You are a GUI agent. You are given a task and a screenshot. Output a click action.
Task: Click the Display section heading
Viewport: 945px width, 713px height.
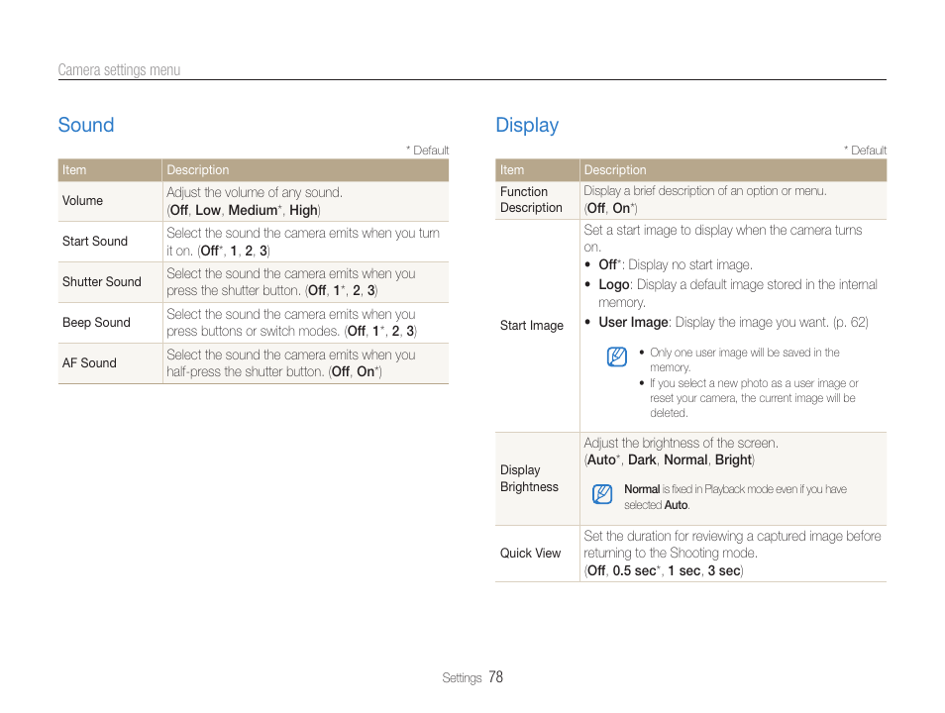[x=527, y=125]
